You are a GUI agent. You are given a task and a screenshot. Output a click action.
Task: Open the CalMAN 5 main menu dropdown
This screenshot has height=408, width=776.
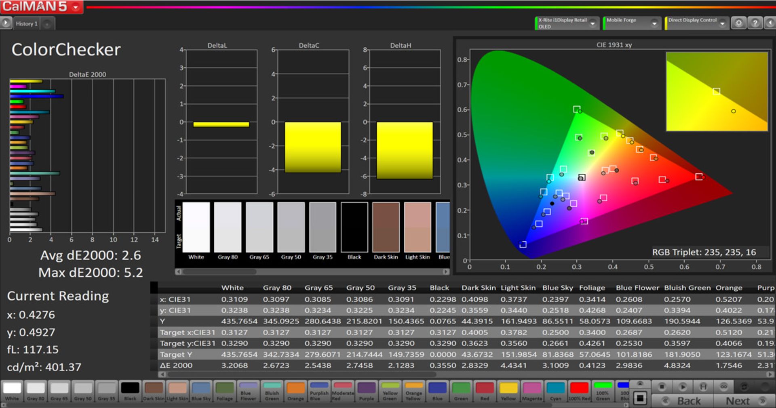[x=76, y=7]
